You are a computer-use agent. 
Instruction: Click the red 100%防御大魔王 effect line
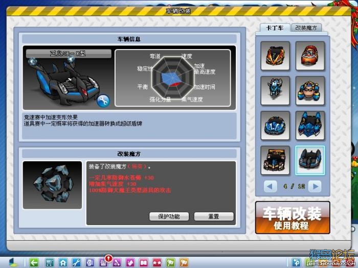[x=130, y=190]
